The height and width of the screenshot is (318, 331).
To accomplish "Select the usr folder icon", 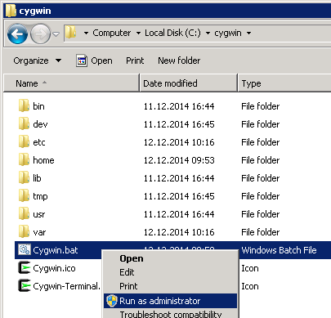I will [24, 213].
